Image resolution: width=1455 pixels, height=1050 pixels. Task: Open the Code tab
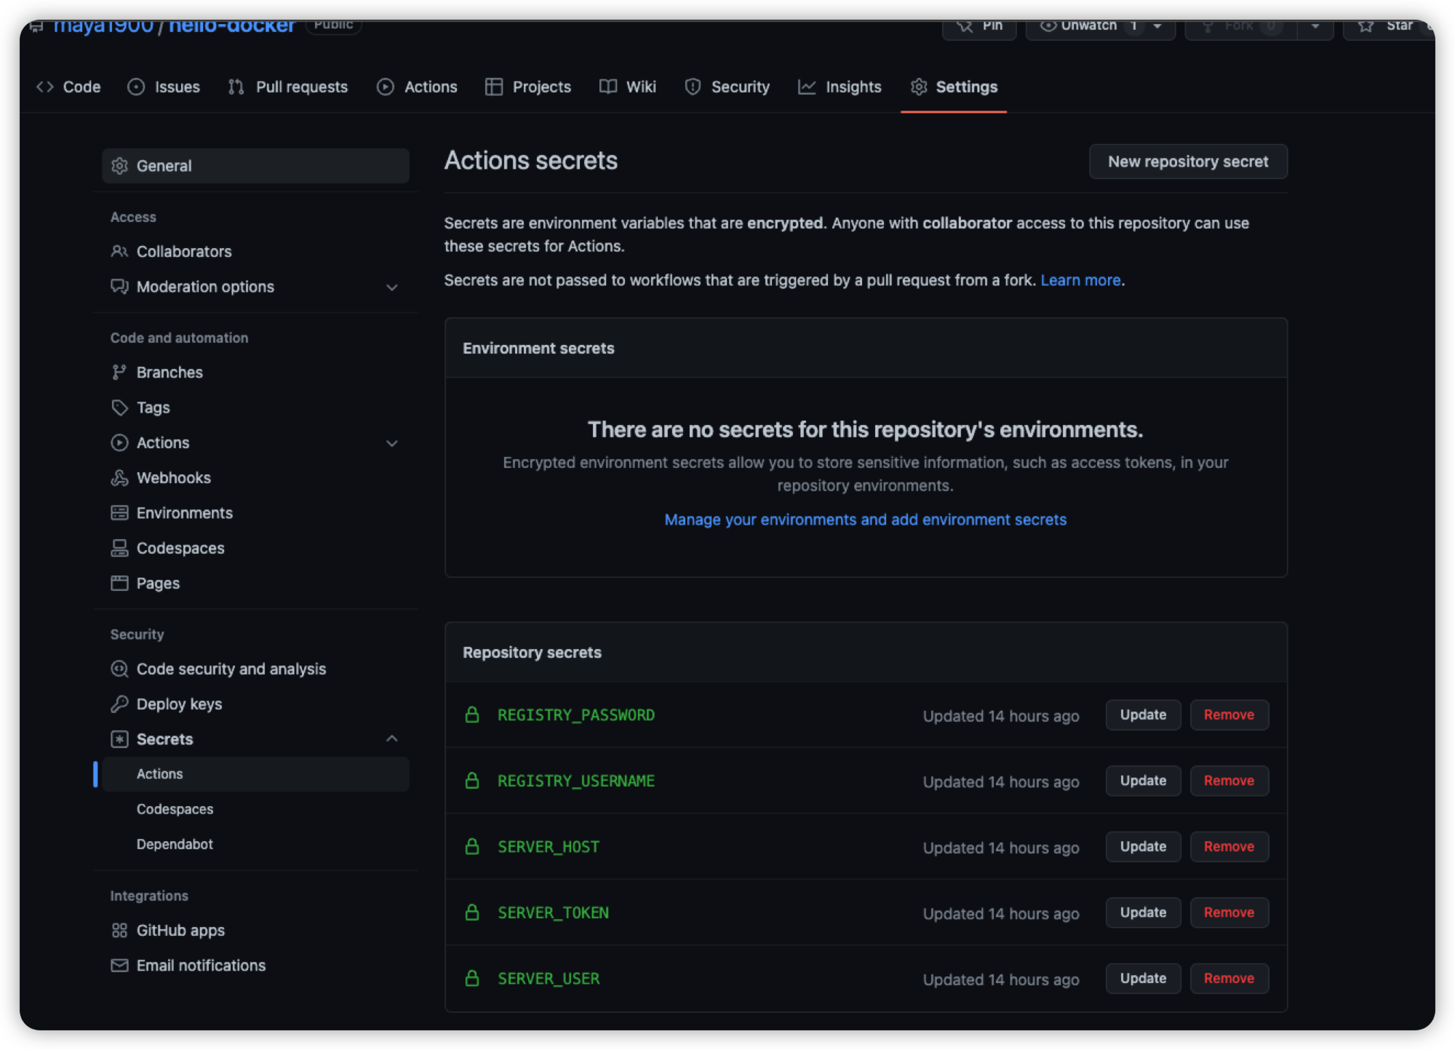coord(68,87)
